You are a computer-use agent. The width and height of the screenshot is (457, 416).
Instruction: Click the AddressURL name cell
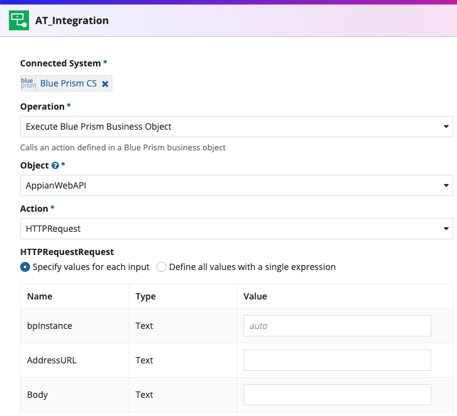[x=75, y=360]
